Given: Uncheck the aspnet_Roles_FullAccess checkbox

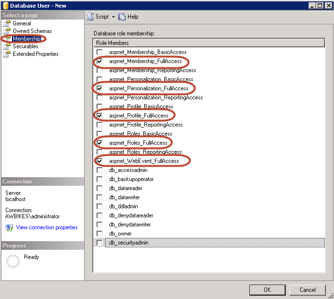Looking at the screenshot, I should tap(99, 143).
